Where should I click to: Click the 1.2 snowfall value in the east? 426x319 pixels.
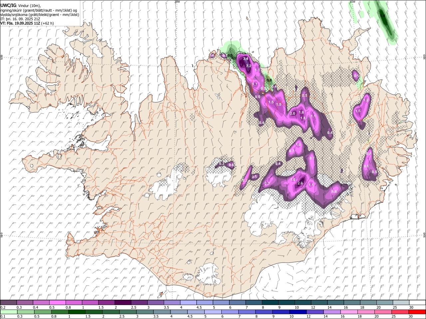pos(366,100)
